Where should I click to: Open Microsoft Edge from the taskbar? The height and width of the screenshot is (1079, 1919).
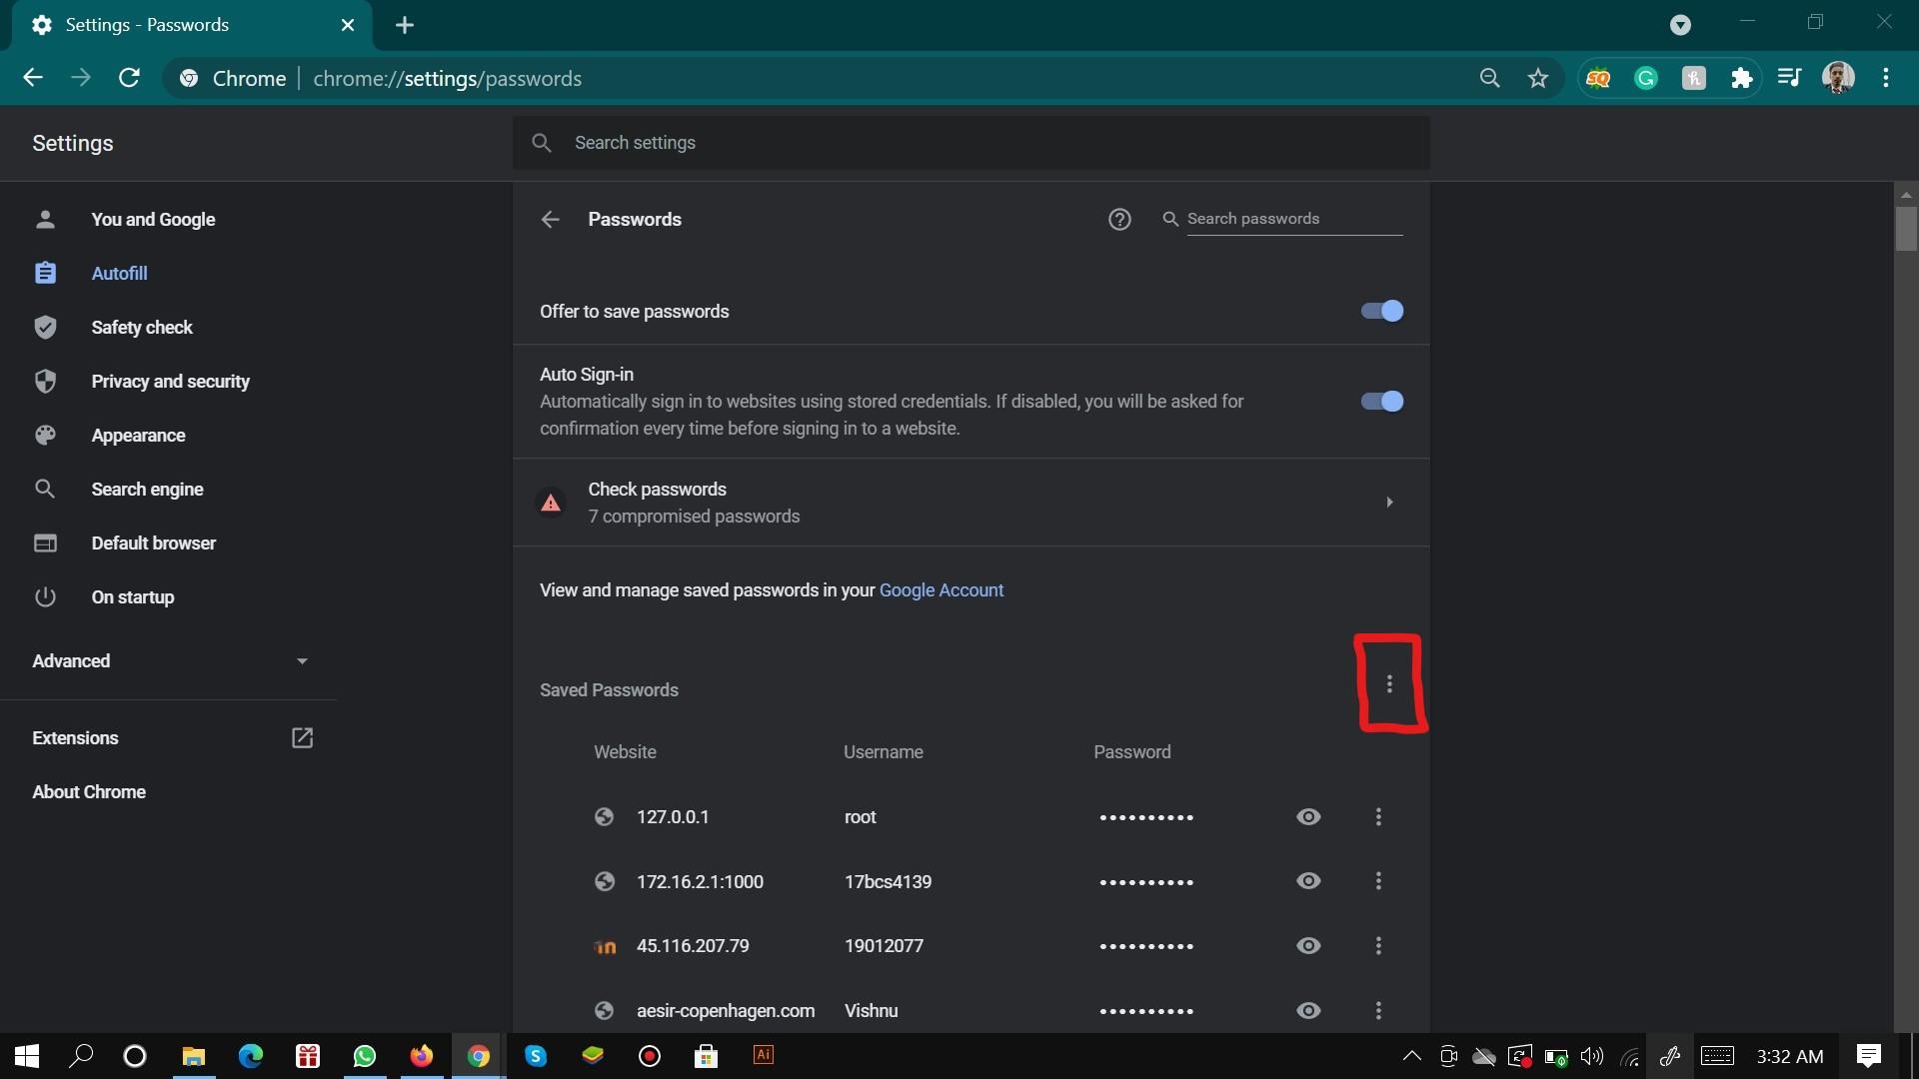250,1056
